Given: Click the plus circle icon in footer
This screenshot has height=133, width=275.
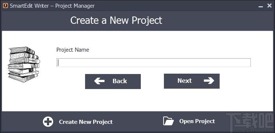Looking at the screenshot, I should 48,122.
